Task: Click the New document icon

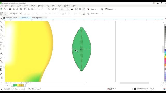Action: [1, 9]
